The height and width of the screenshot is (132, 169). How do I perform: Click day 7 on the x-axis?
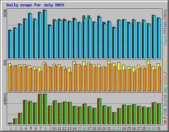[x=41, y=128]
